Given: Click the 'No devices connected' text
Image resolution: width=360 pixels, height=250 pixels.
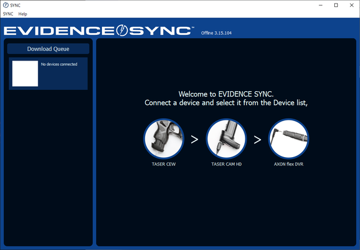Looking at the screenshot, I should (x=59, y=64).
